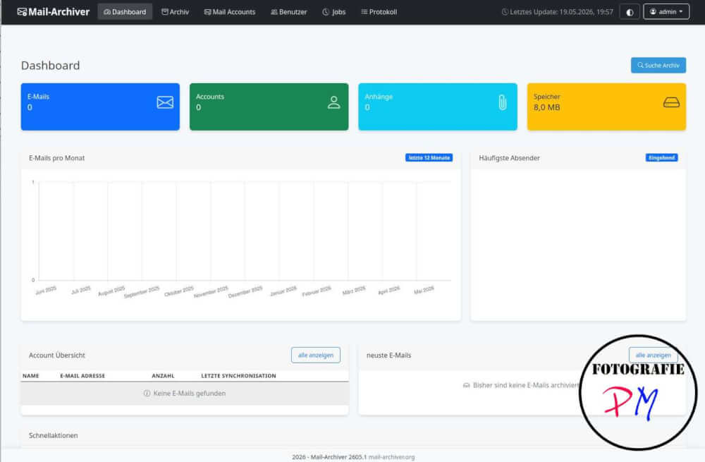
Task: Go to the Archiv section
Action: [175, 12]
